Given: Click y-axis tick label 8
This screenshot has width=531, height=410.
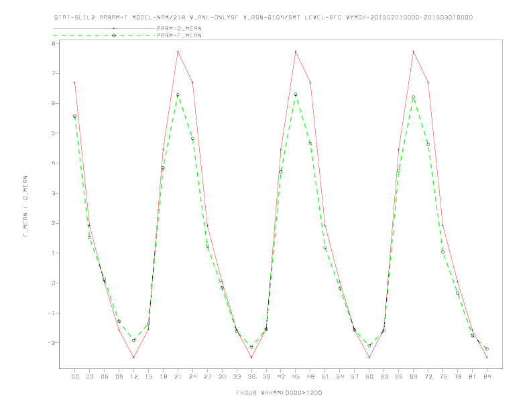Looking at the screenshot, I should pos(53,44).
